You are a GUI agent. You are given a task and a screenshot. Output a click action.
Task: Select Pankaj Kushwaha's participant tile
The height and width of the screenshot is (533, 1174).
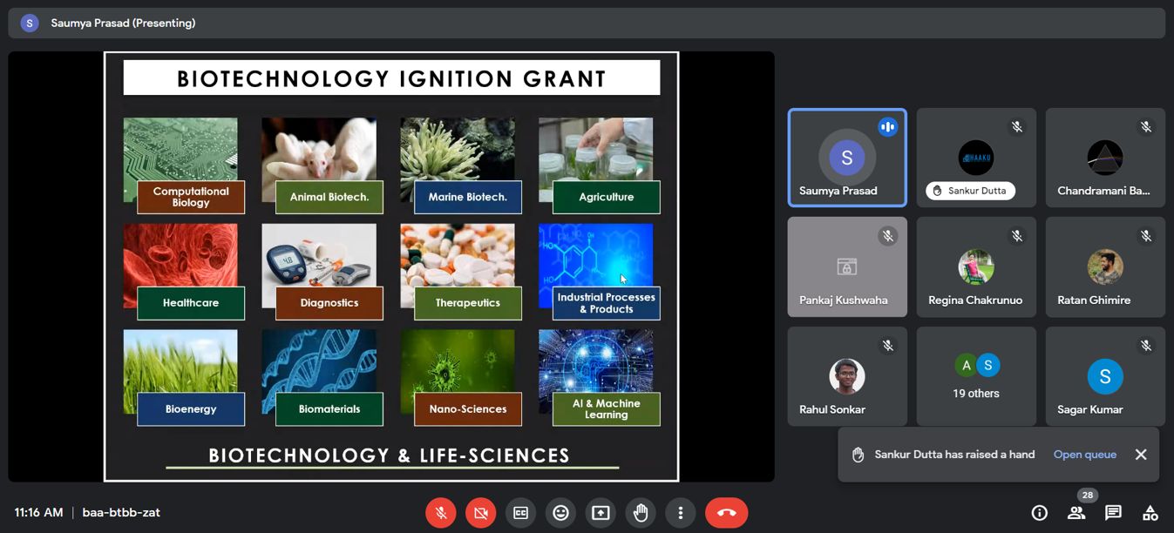pos(847,267)
